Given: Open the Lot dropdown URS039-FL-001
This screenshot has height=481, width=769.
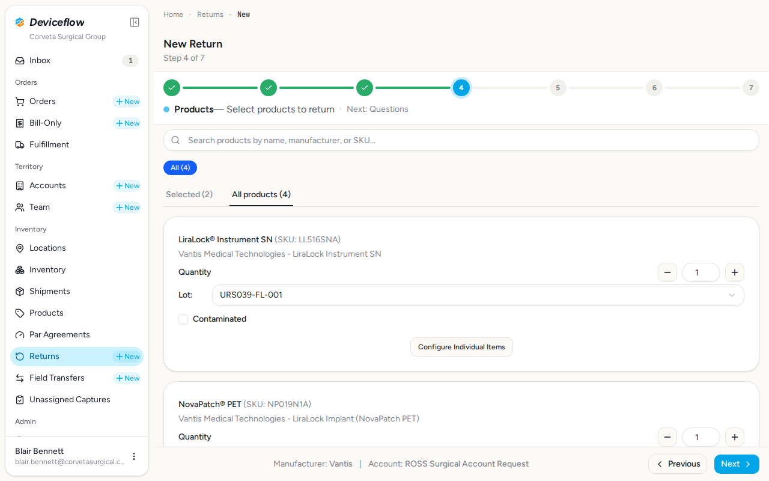Looking at the screenshot, I should tap(478, 295).
